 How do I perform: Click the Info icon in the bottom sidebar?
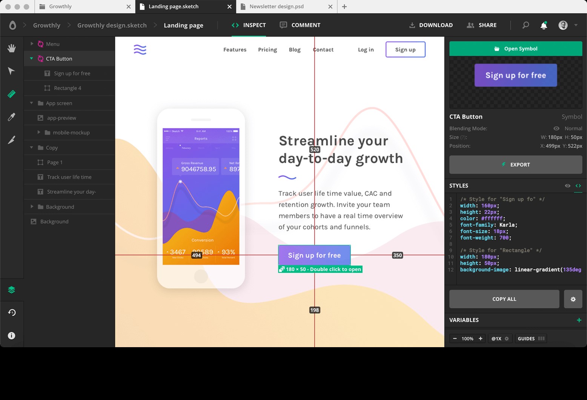click(x=12, y=335)
